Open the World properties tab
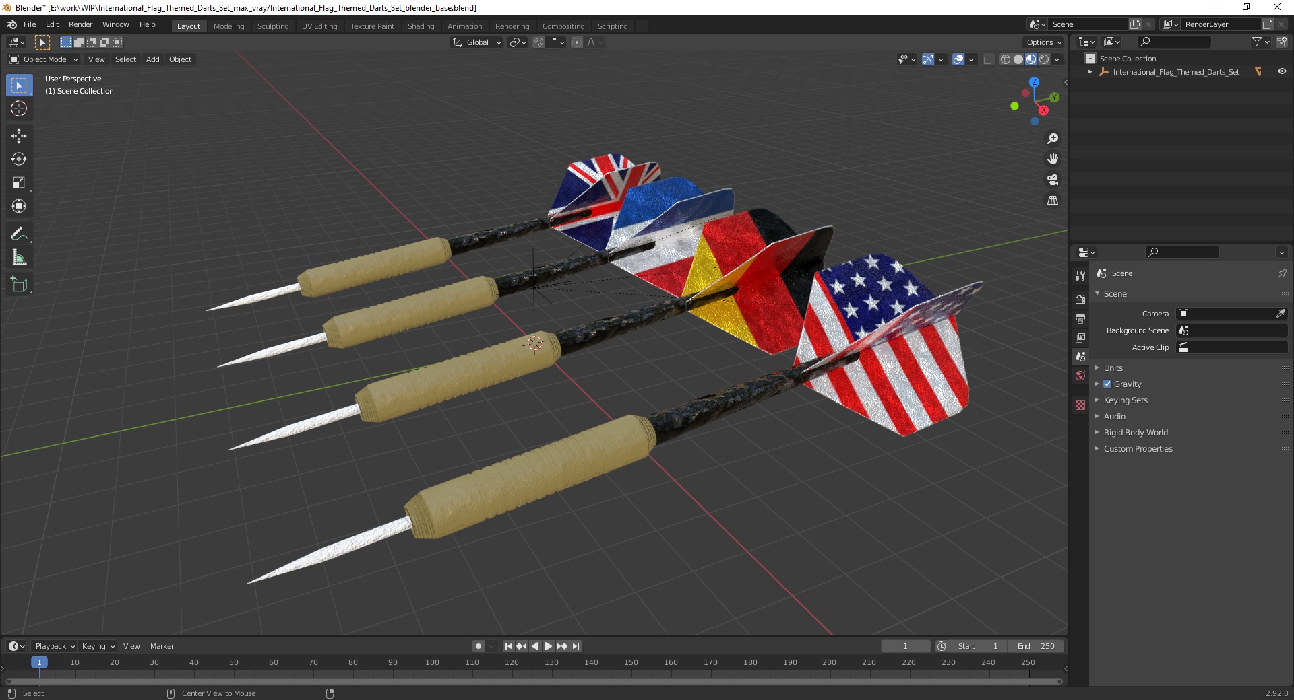This screenshot has width=1294, height=700. click(1080, 376)
